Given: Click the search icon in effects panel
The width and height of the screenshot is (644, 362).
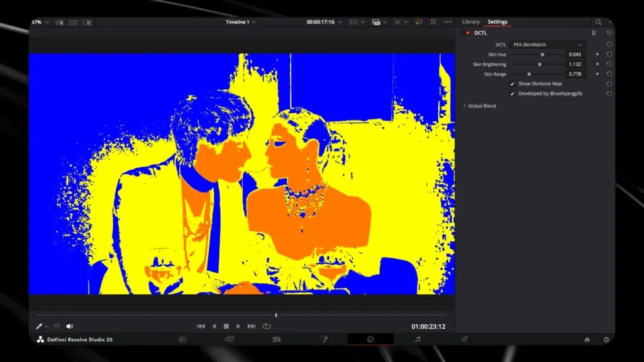Looking at the screenshot, I should pos(599,22).
